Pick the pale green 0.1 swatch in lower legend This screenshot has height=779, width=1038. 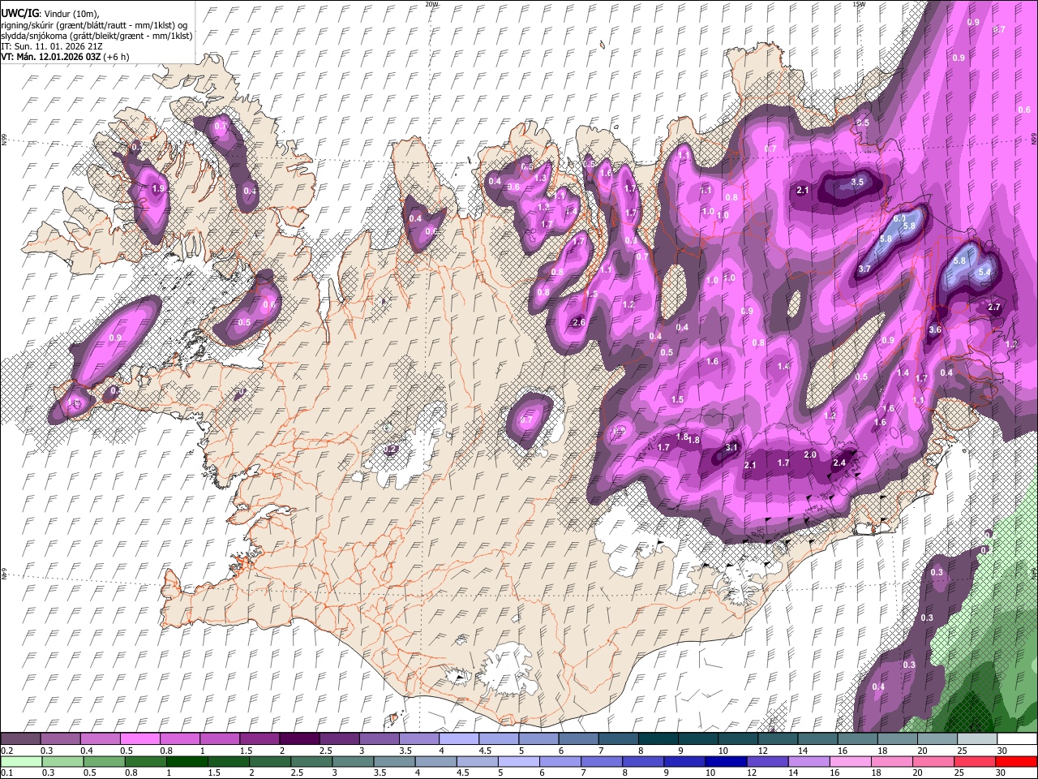coord(21,761)
